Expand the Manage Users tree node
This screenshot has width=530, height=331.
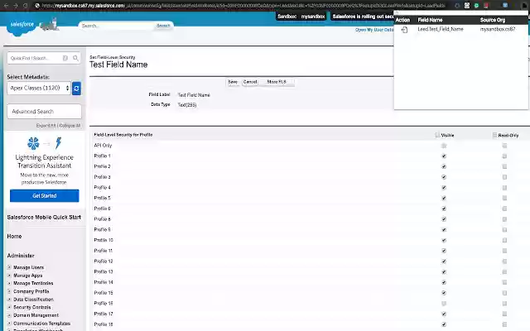pyautogui.click(x=9, y=267)
